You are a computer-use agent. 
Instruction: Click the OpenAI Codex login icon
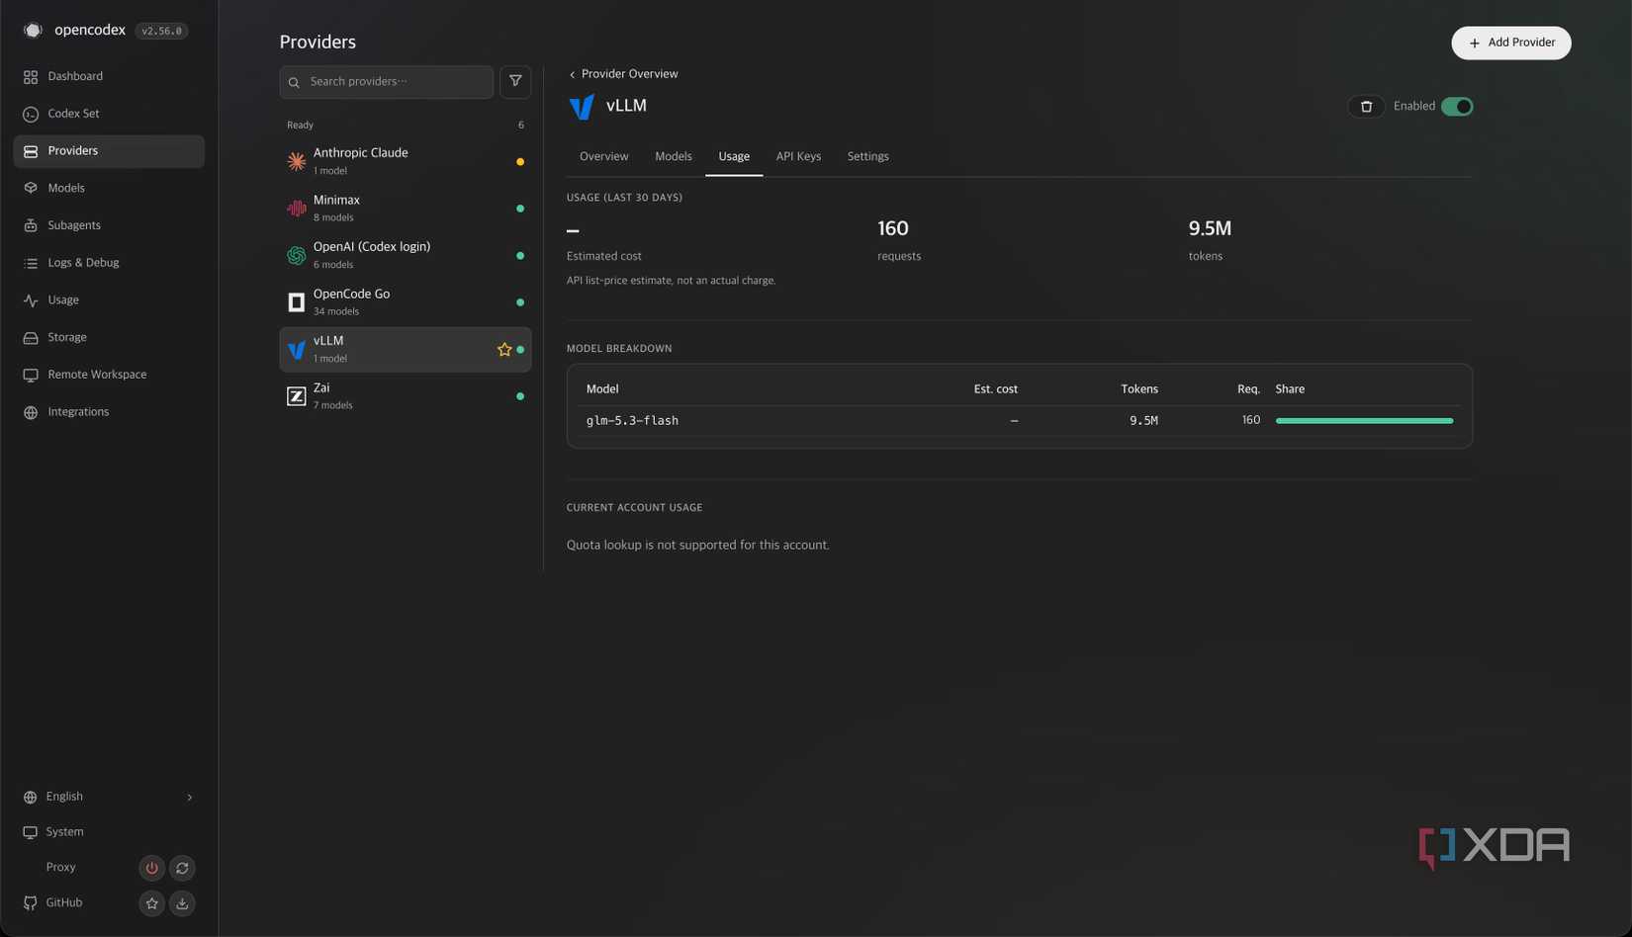click(296, 256)
